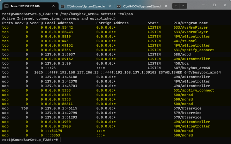Click local address 127.0.0.1:42794
Screen dimensions: 231x144
(x=61, y=113)
